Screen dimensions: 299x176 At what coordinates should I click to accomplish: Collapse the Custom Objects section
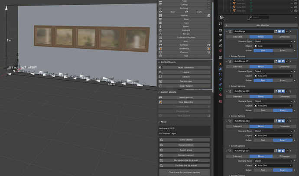pos(159,92)
